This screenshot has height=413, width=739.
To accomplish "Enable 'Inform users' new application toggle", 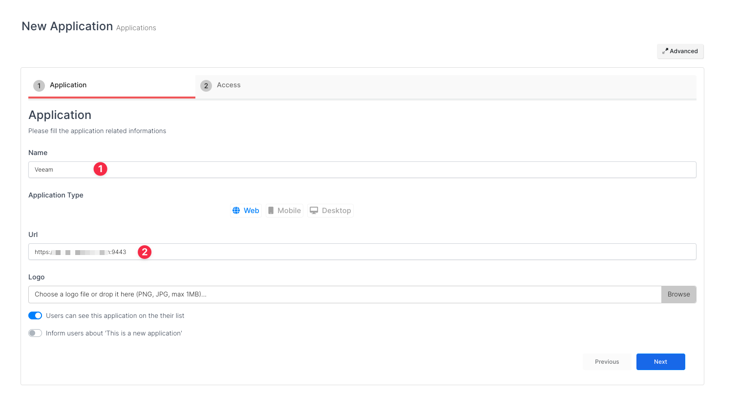I will 35,333.
